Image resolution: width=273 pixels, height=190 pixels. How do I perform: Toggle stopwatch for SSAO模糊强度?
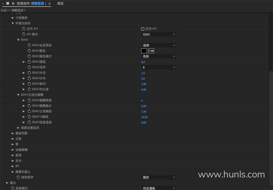coord(29,100)
